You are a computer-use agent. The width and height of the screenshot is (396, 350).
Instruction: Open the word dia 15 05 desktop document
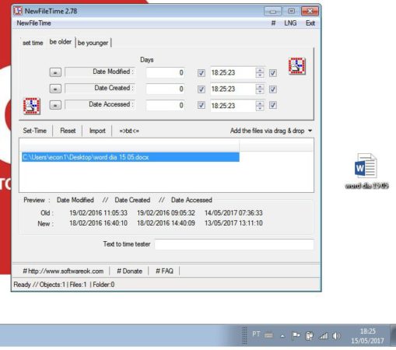[x=366, y=171]
